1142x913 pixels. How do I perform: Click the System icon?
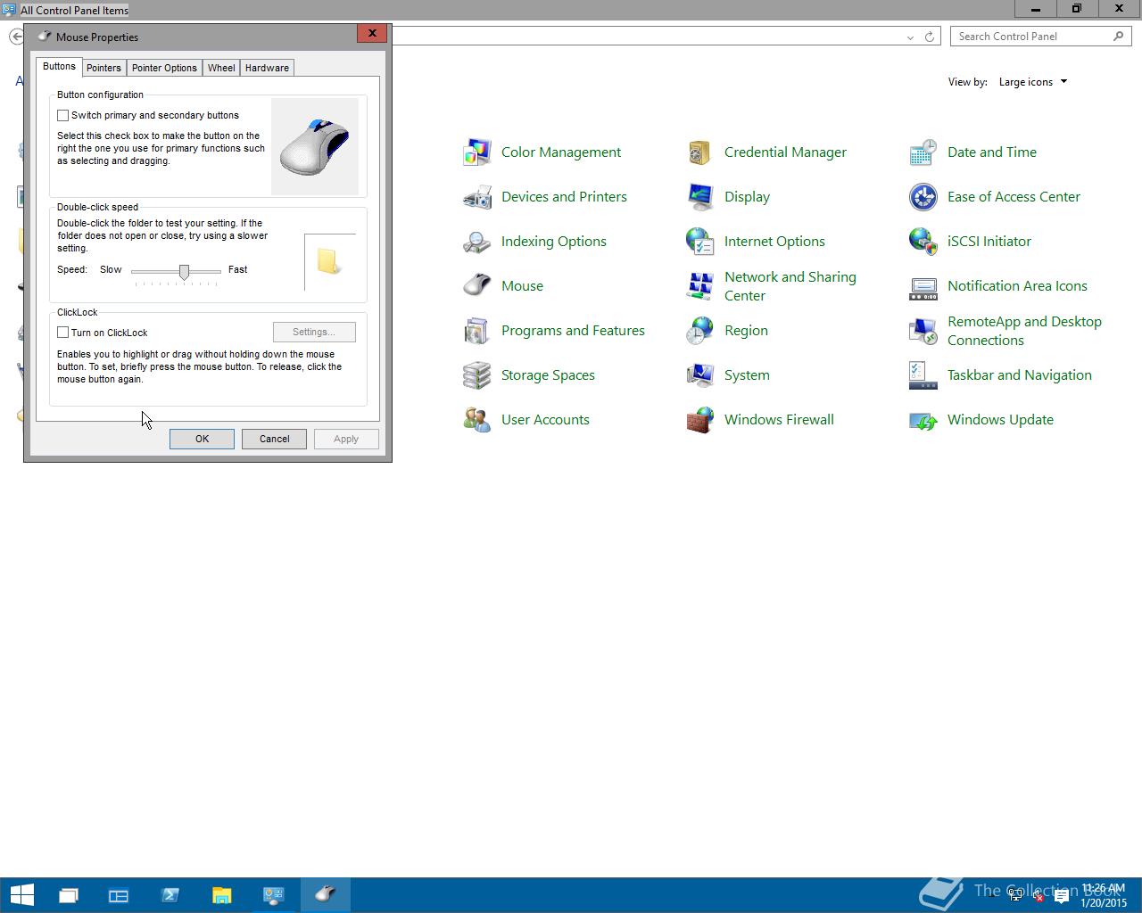pos(700,375)
